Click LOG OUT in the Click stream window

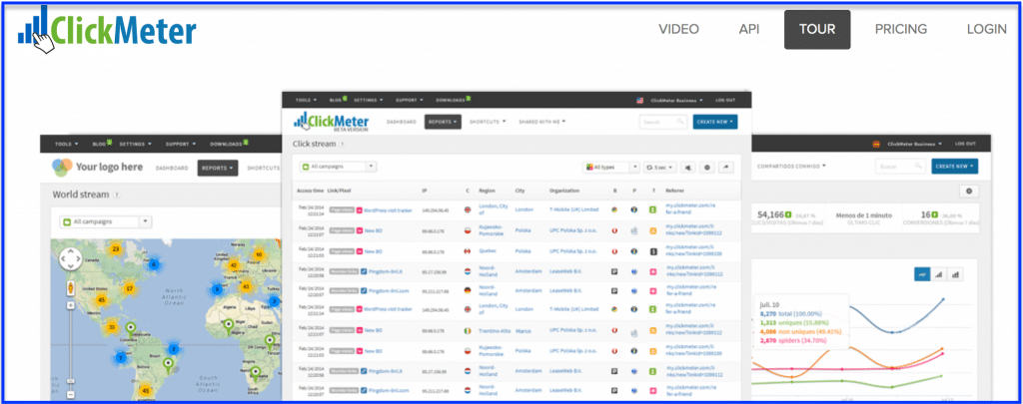[x=725, y=101]
